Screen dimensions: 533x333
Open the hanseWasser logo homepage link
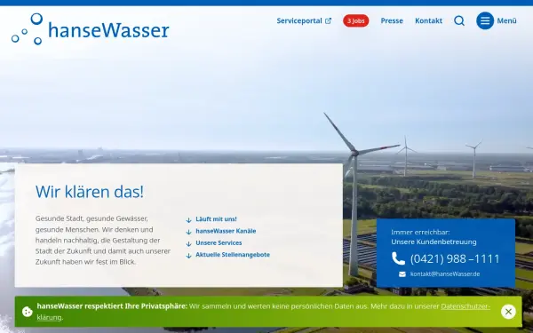click(90, 29)
